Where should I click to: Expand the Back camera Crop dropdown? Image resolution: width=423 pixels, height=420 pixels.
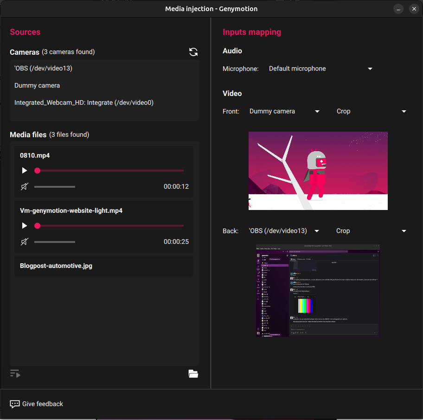[x=371, y=231]
